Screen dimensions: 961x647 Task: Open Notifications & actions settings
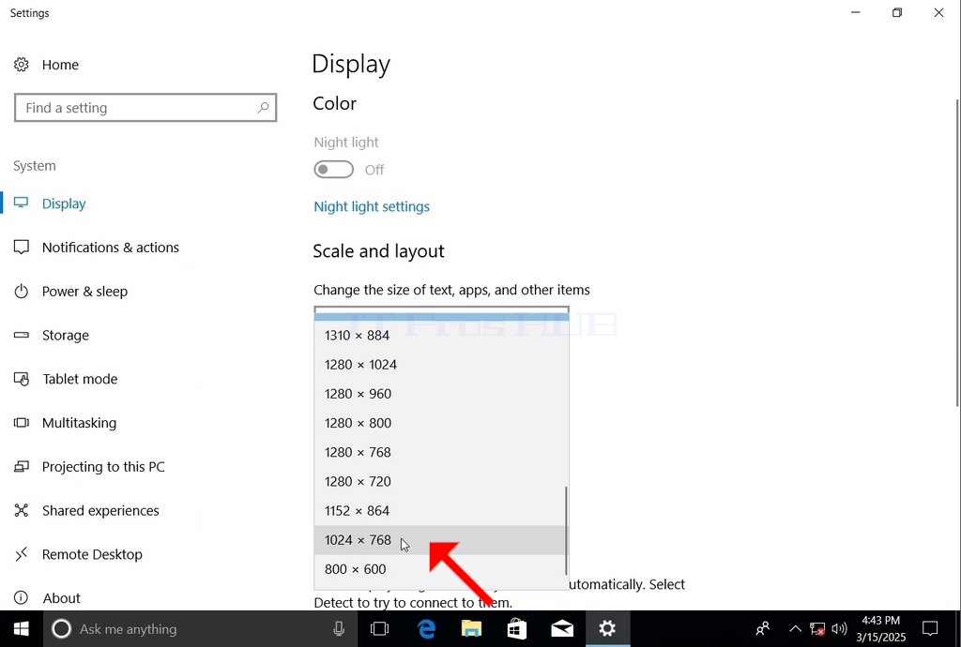[x=97, y=248]
